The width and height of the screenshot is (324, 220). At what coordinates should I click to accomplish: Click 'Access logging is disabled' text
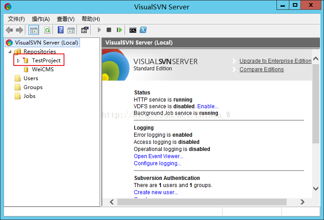167,142
